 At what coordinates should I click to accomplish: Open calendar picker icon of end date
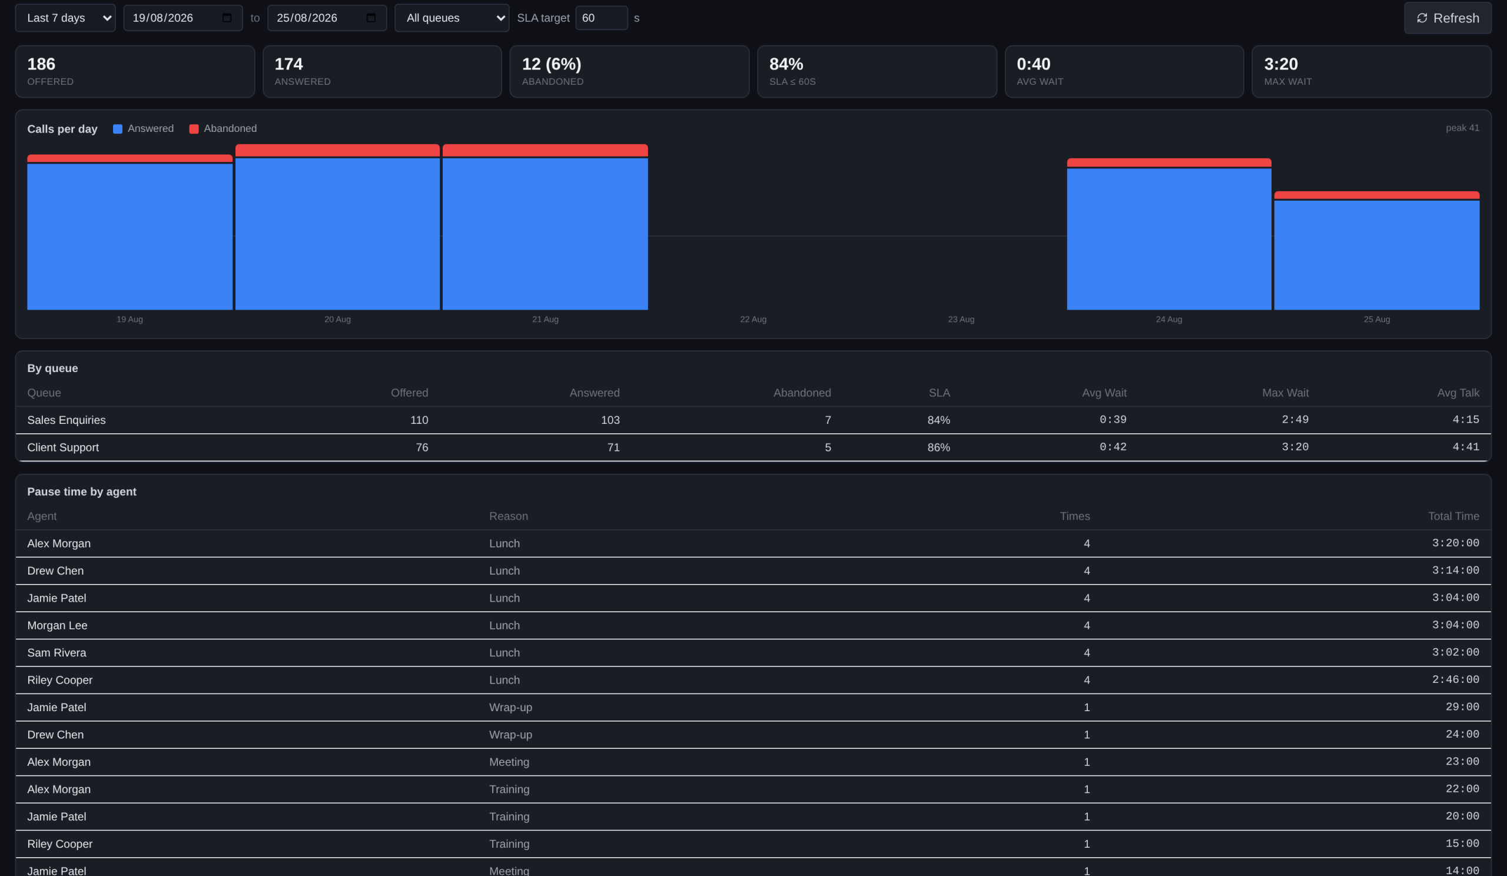coord(371,18)
